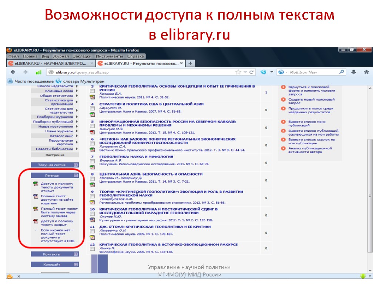Open the Файл menu
This screenshot has width=379, height=284.
14,56
